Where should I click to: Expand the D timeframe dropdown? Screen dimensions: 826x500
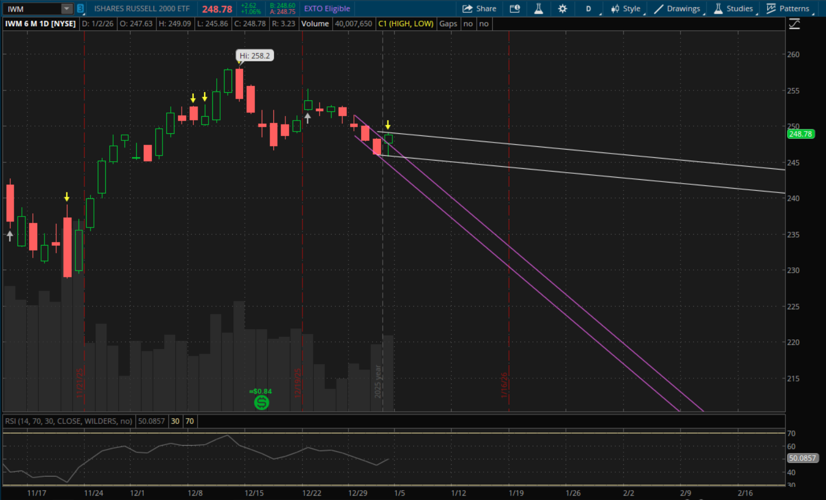(589, 9)
